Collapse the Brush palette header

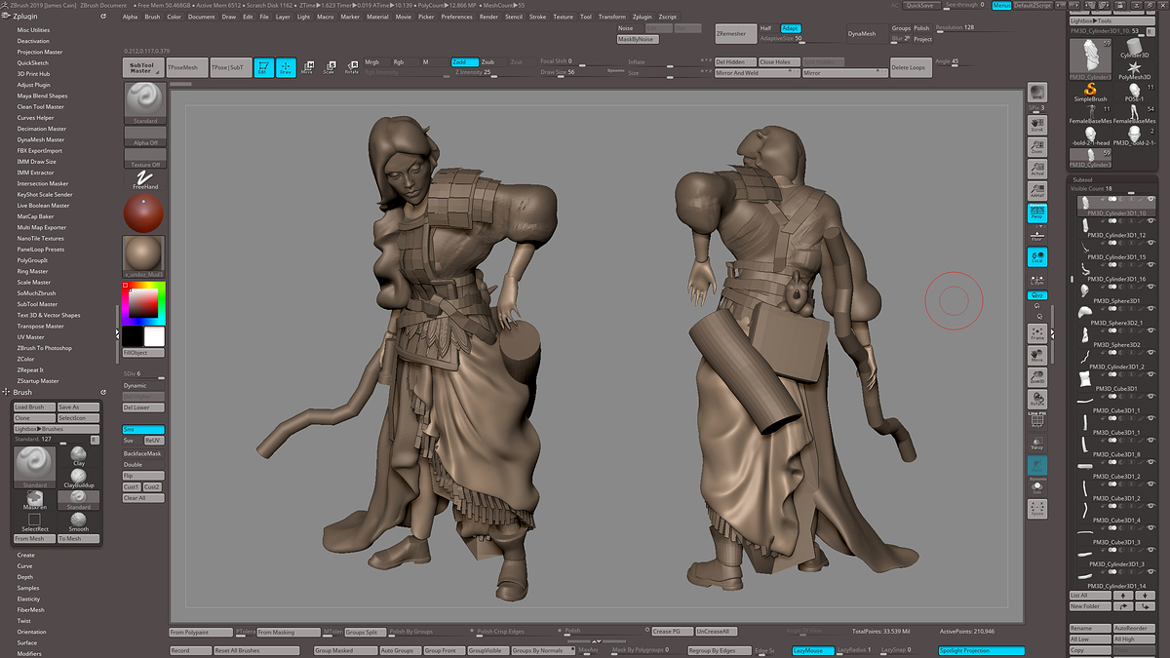tap(22, 392)
